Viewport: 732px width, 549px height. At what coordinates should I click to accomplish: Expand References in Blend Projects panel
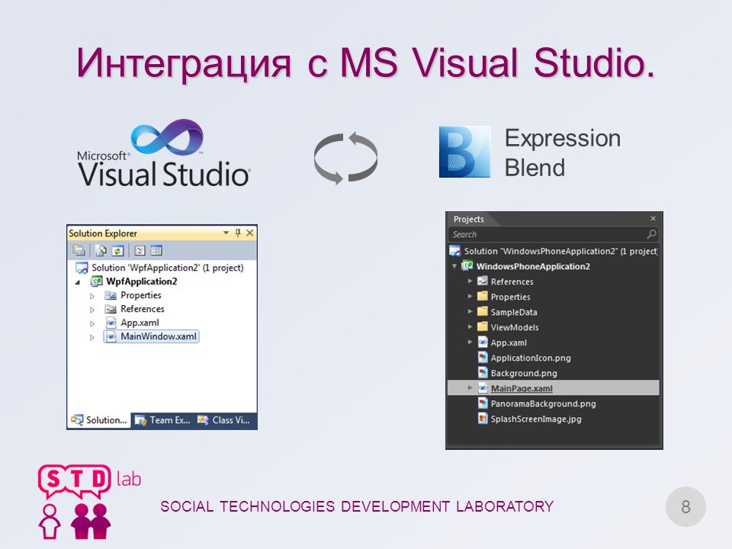pos(470,281)
